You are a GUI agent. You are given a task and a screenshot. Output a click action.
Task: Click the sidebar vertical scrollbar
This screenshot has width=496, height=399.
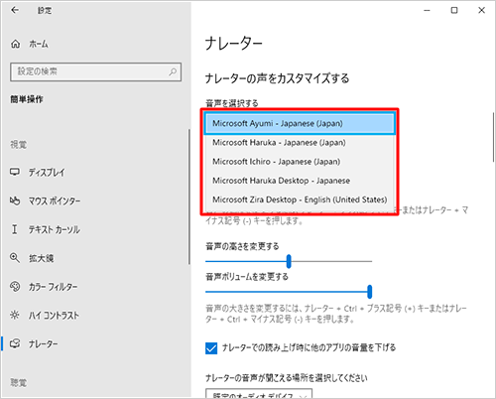click(x=189, y=197)
